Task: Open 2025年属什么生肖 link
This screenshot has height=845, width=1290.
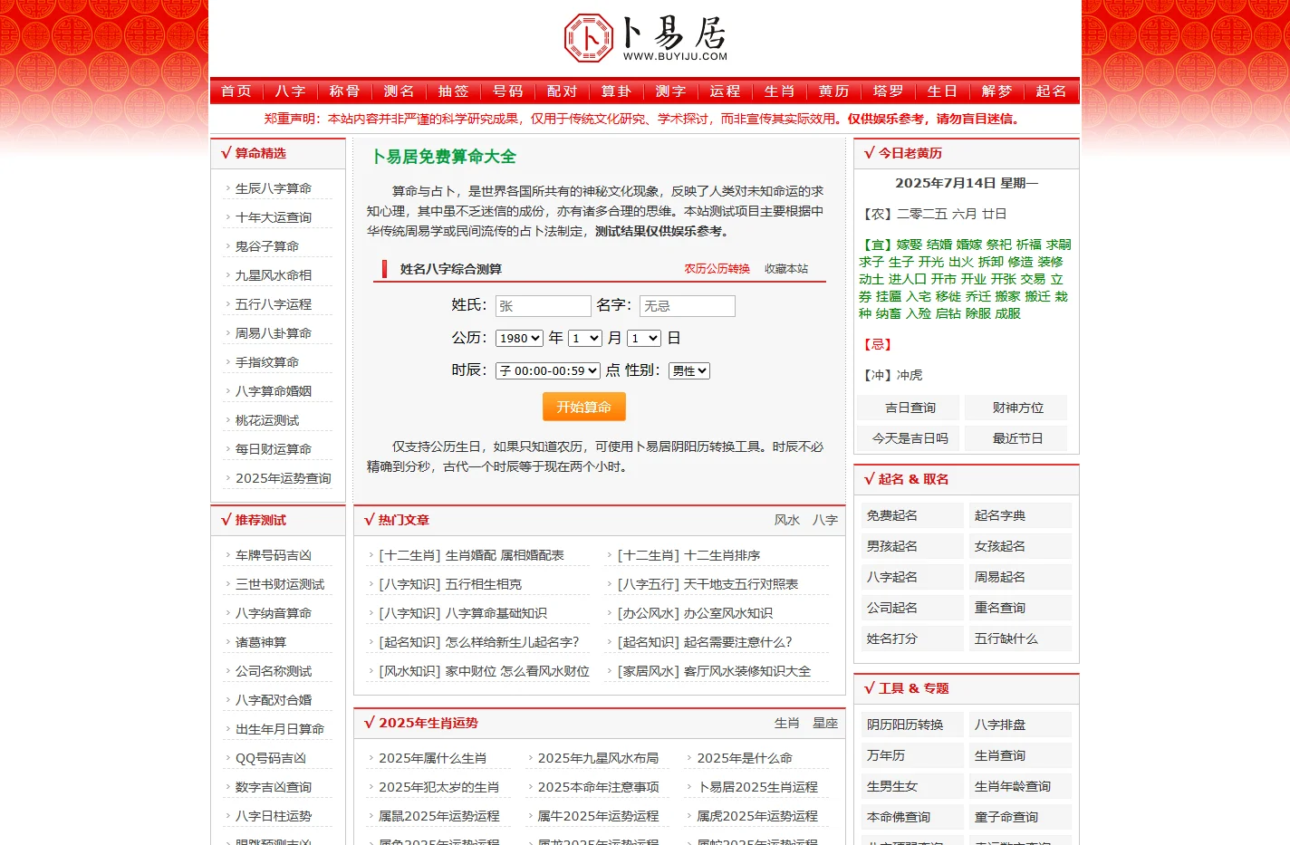Action: [433, 758]
